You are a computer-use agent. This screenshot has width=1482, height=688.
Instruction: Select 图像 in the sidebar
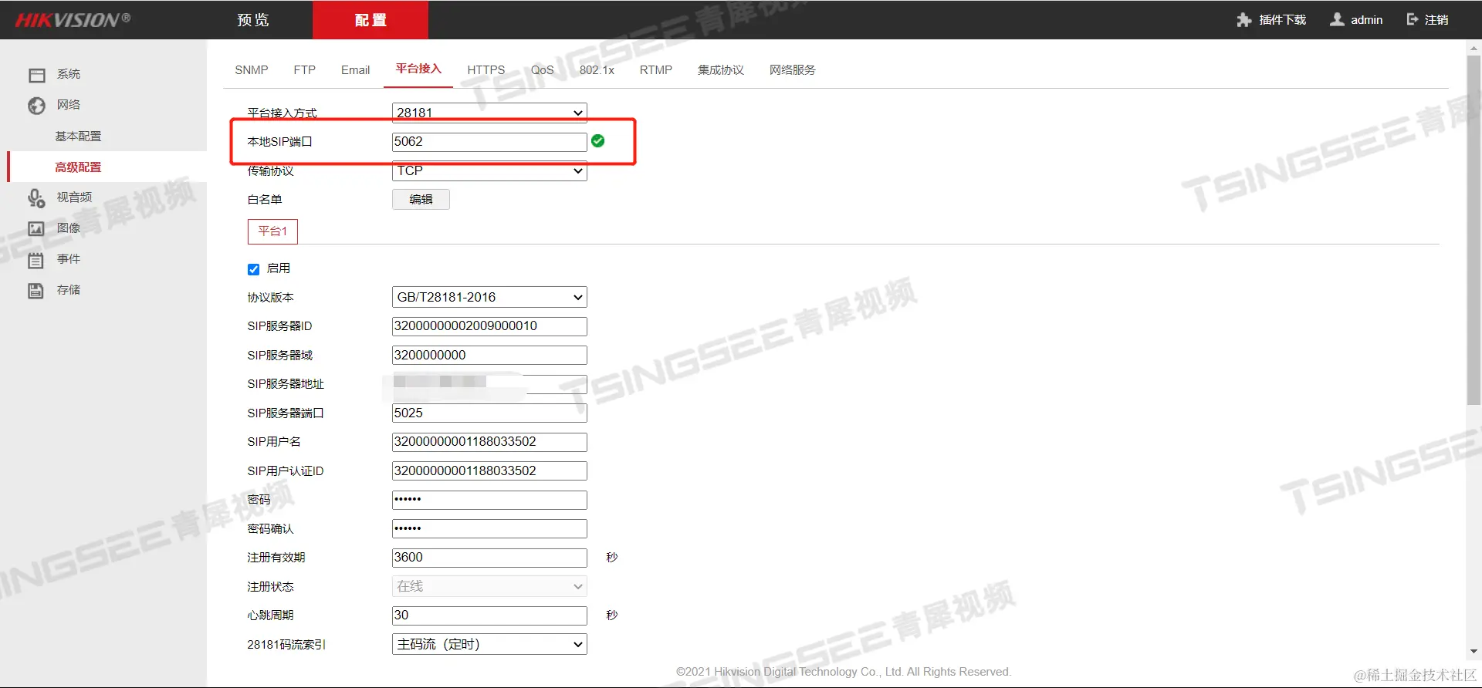click(x=69, y=228)
